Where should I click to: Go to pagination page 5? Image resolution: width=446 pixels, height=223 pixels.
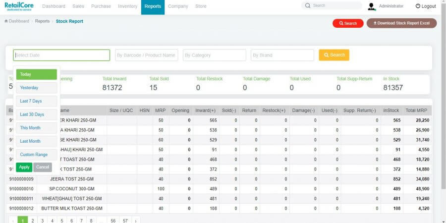tap(62, 221)
